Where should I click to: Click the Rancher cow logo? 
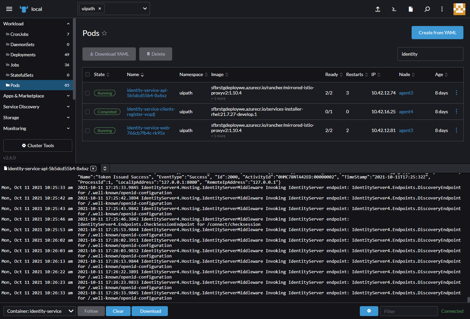24,9
